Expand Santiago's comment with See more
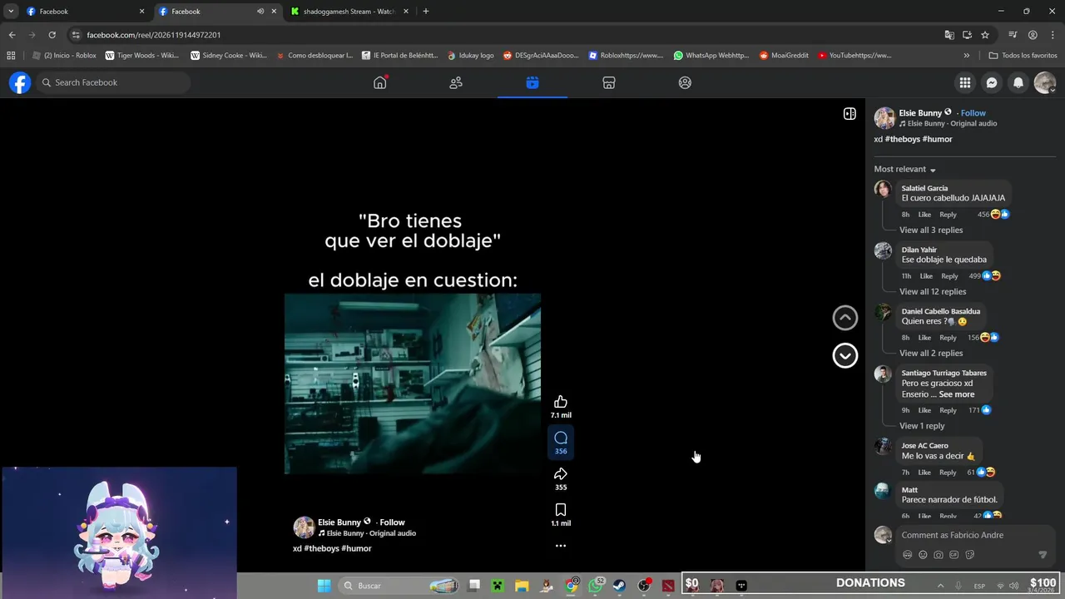This screenshot has width=1065, height=599. point(957,394)
